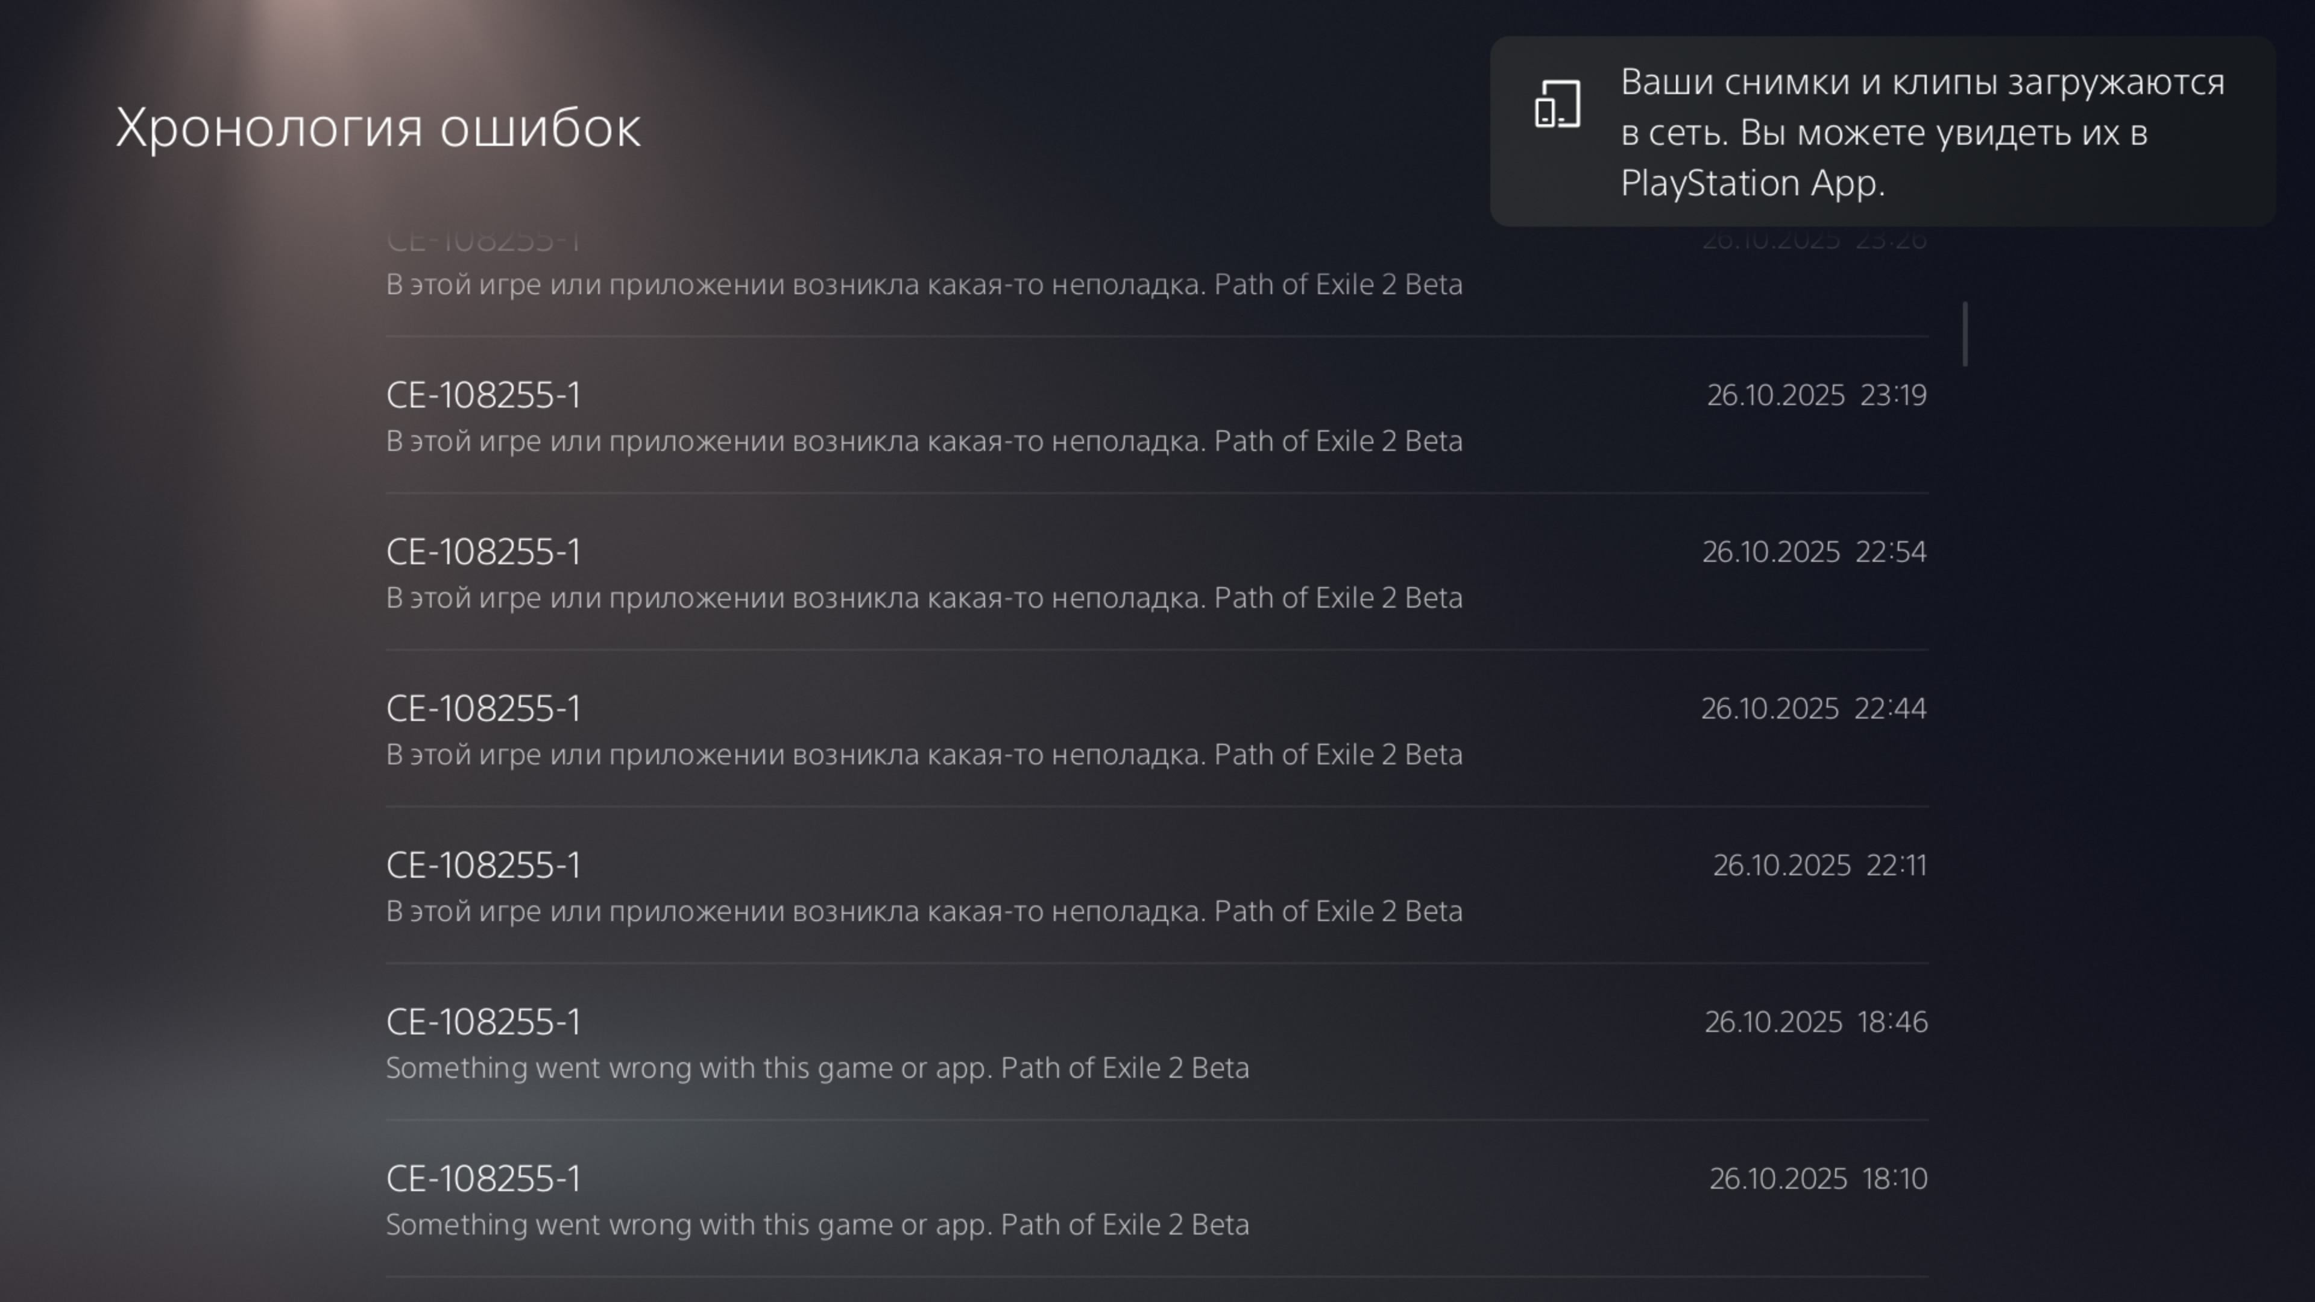Select the CE-108255-1 error row logged at 23:19
This screenshot has width=2315, height=1302.
1157,416
